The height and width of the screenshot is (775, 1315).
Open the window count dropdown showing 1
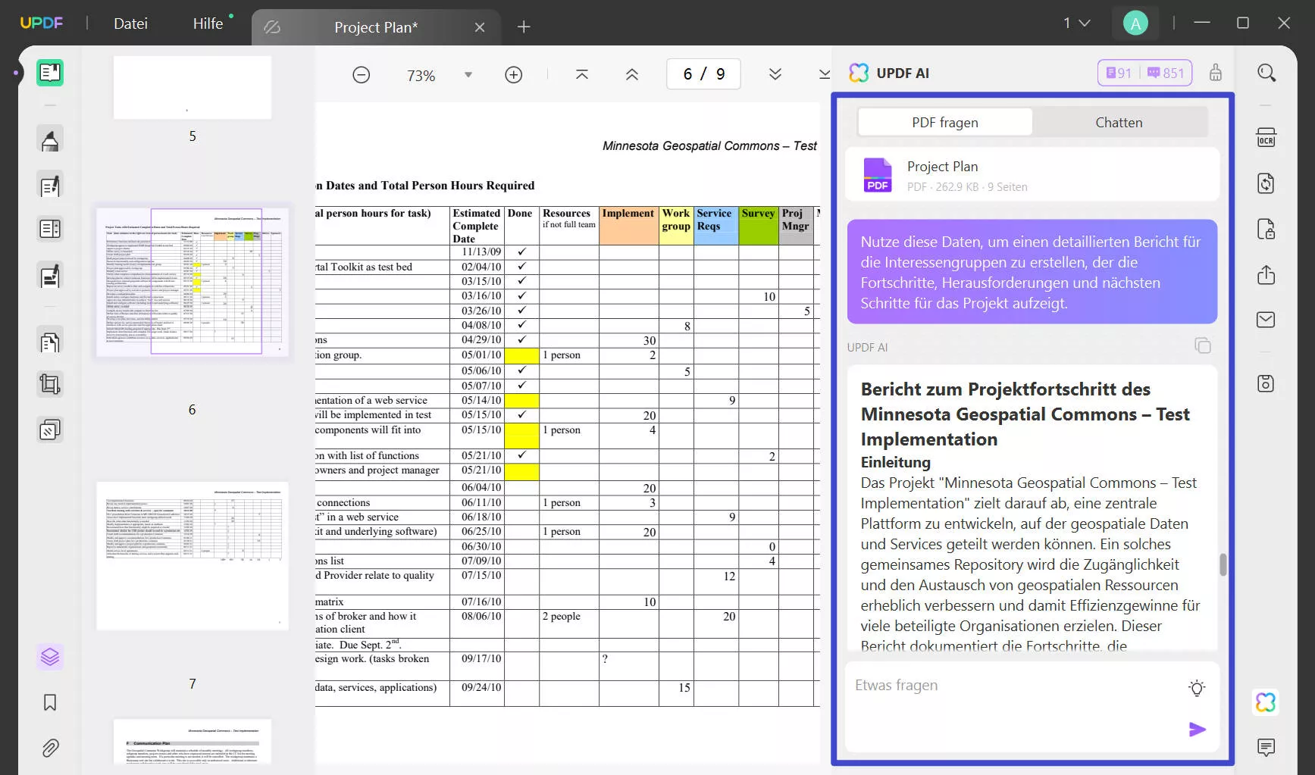pos(1076,23)
